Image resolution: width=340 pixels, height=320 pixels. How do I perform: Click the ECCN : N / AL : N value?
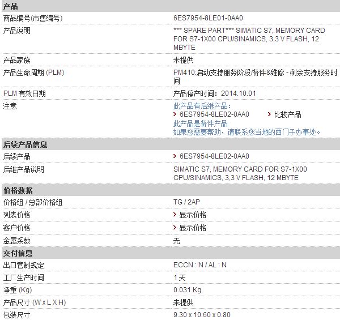200,265
